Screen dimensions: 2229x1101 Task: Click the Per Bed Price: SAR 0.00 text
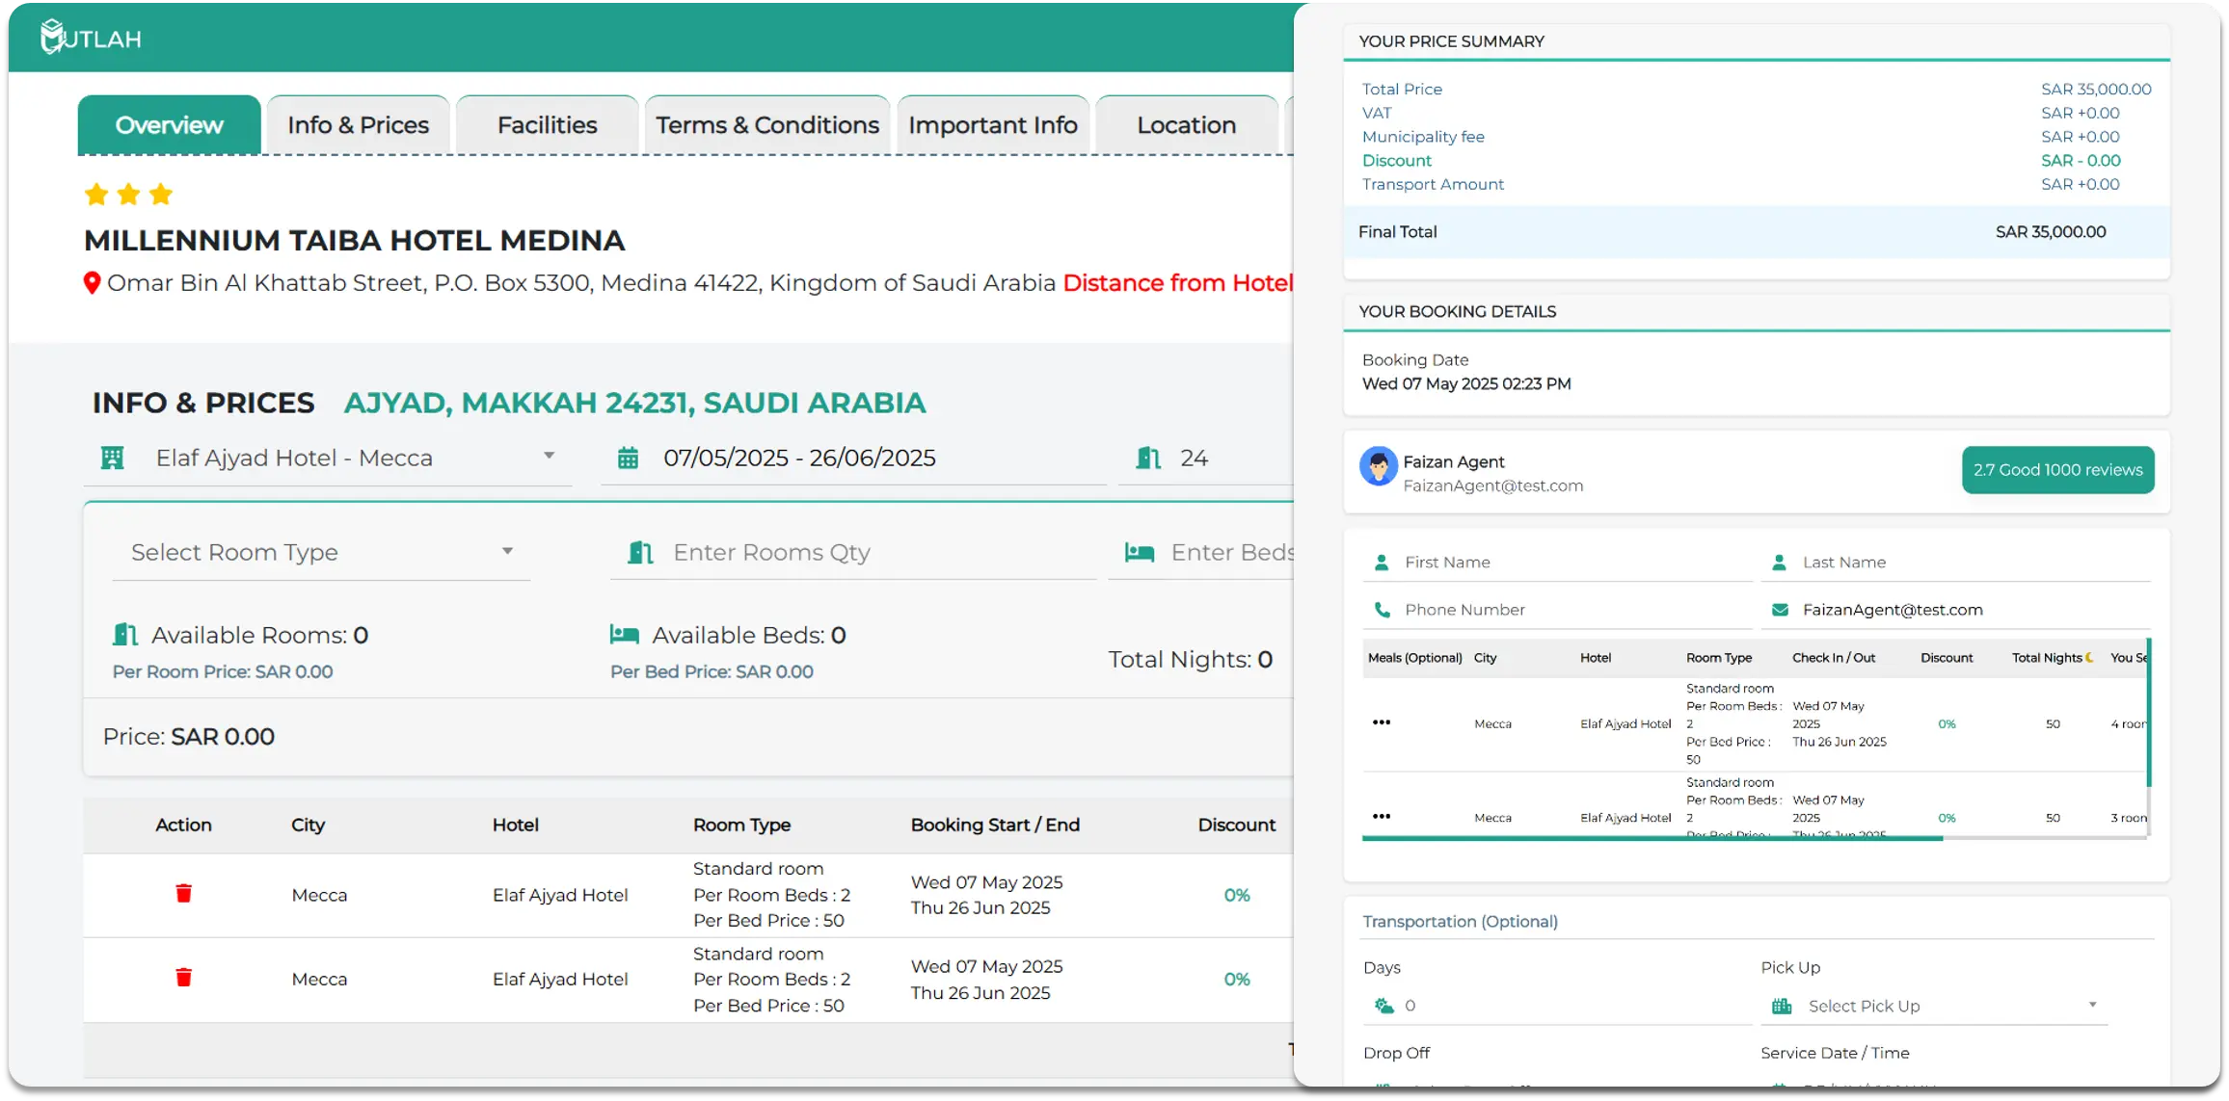pyautogui.click(x=712, y=672)
